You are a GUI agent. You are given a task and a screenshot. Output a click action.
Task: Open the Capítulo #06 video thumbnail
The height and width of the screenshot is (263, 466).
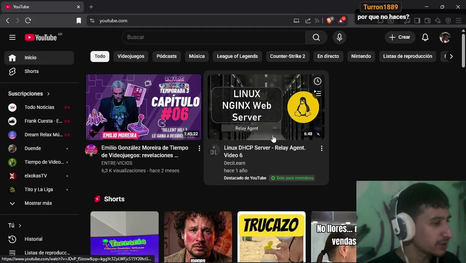point(144,107)
